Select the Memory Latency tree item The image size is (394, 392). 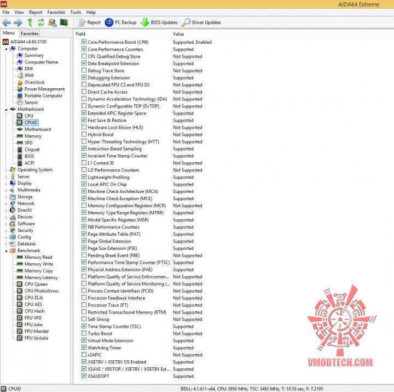point(41,277)
